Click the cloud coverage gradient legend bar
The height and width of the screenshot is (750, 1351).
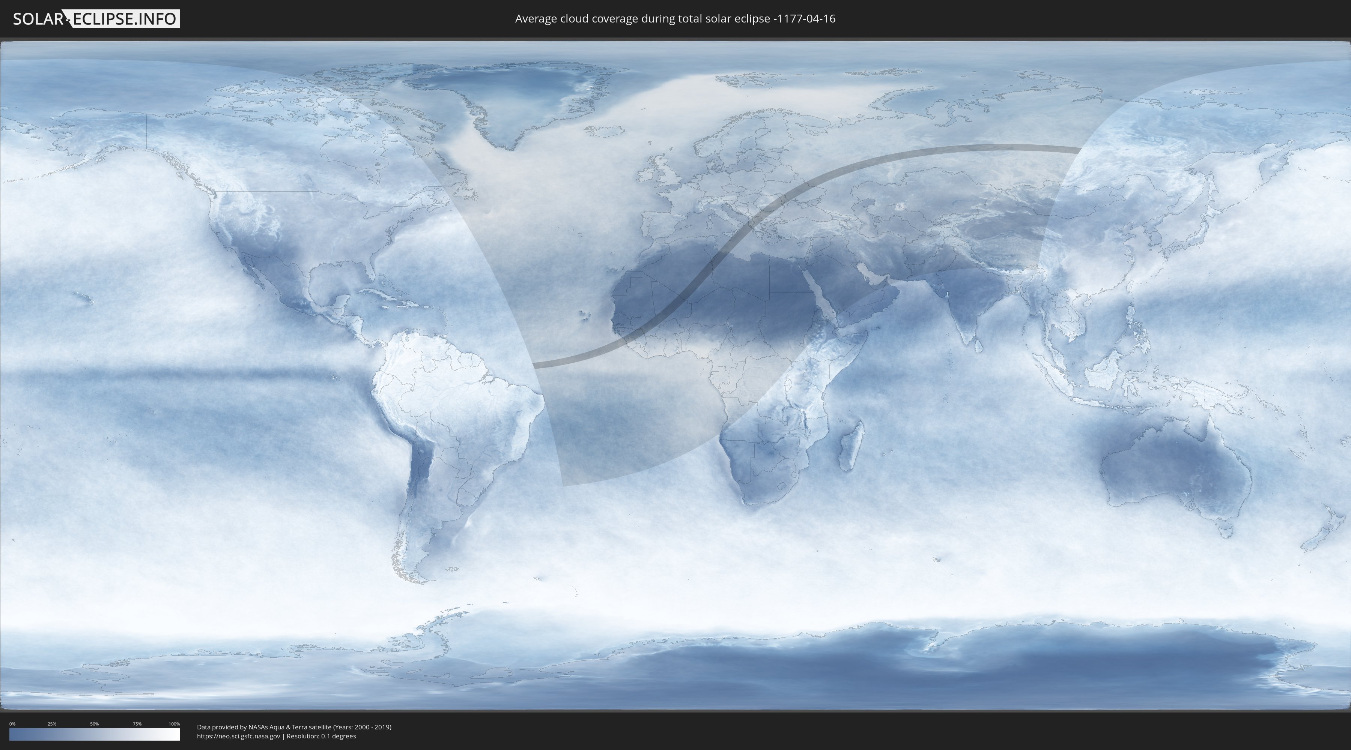[x=95, y=734]
